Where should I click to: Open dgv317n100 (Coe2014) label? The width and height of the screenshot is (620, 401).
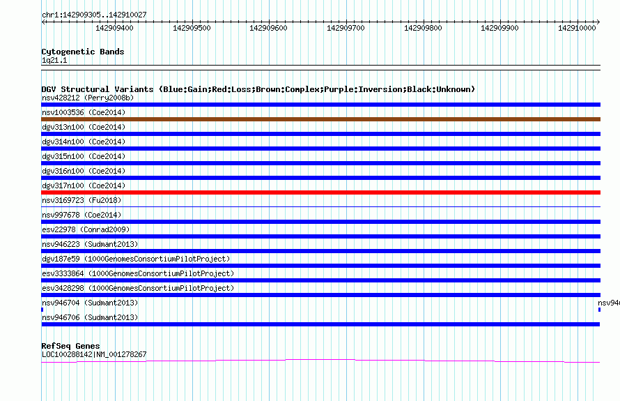[84, 186]
